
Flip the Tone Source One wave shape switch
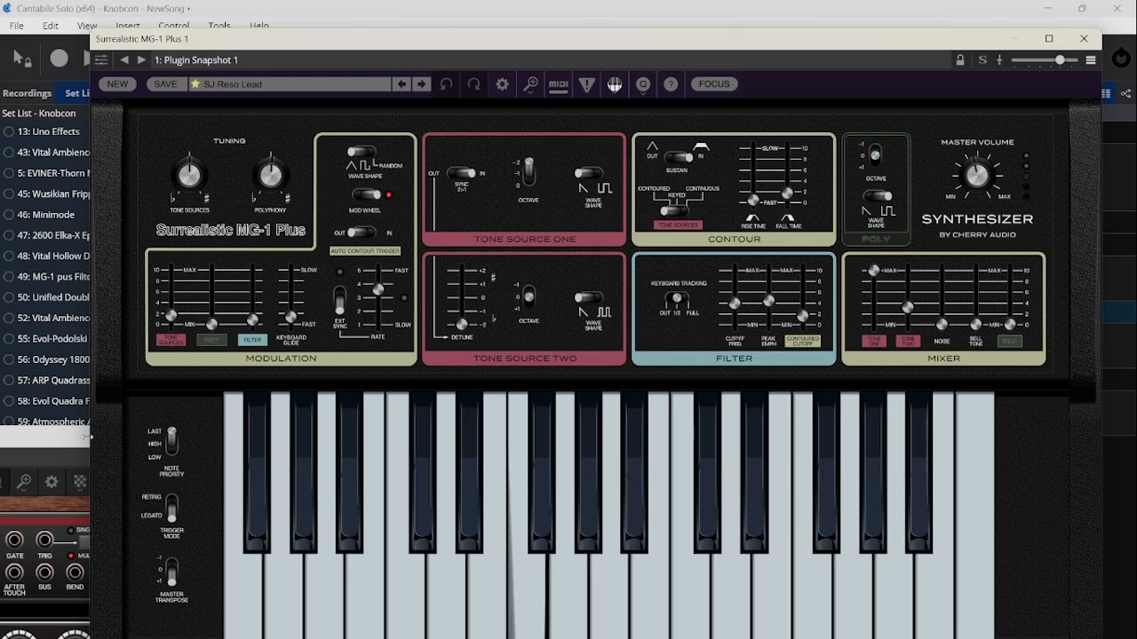[589, 174]
